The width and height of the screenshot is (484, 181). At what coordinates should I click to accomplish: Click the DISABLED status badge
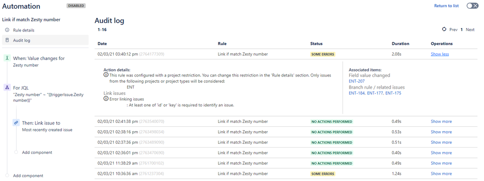[76, 6]
